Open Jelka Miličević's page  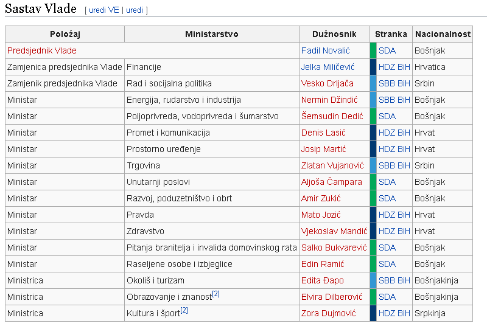pyautogui.click(x=328, y=67)
